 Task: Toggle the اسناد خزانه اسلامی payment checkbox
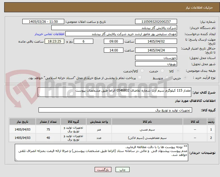coord(140,77)
